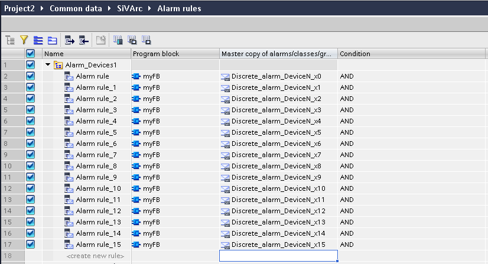The width and height of the screenshot is (488, 264).
Task: Click the arrow after Project2 in breadcrumb
Action: [42, 8]
